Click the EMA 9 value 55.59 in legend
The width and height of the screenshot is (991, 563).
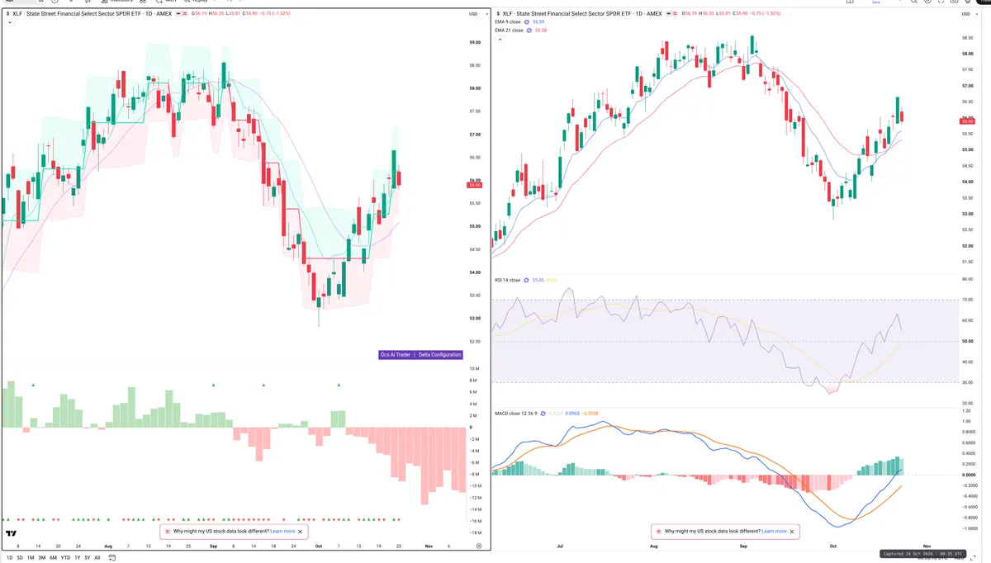[538, 22]
